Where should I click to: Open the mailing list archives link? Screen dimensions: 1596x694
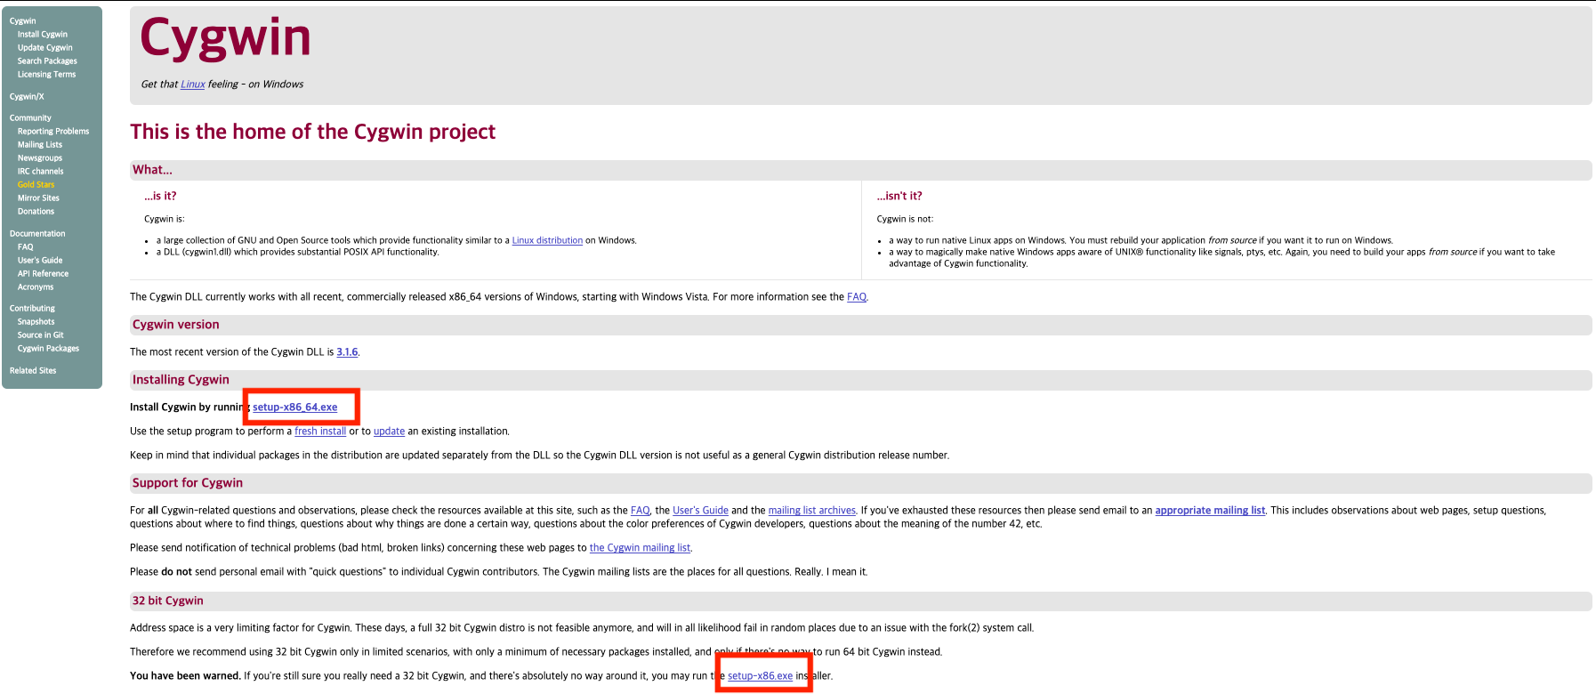pyautogui.click(x=811, y=510)
